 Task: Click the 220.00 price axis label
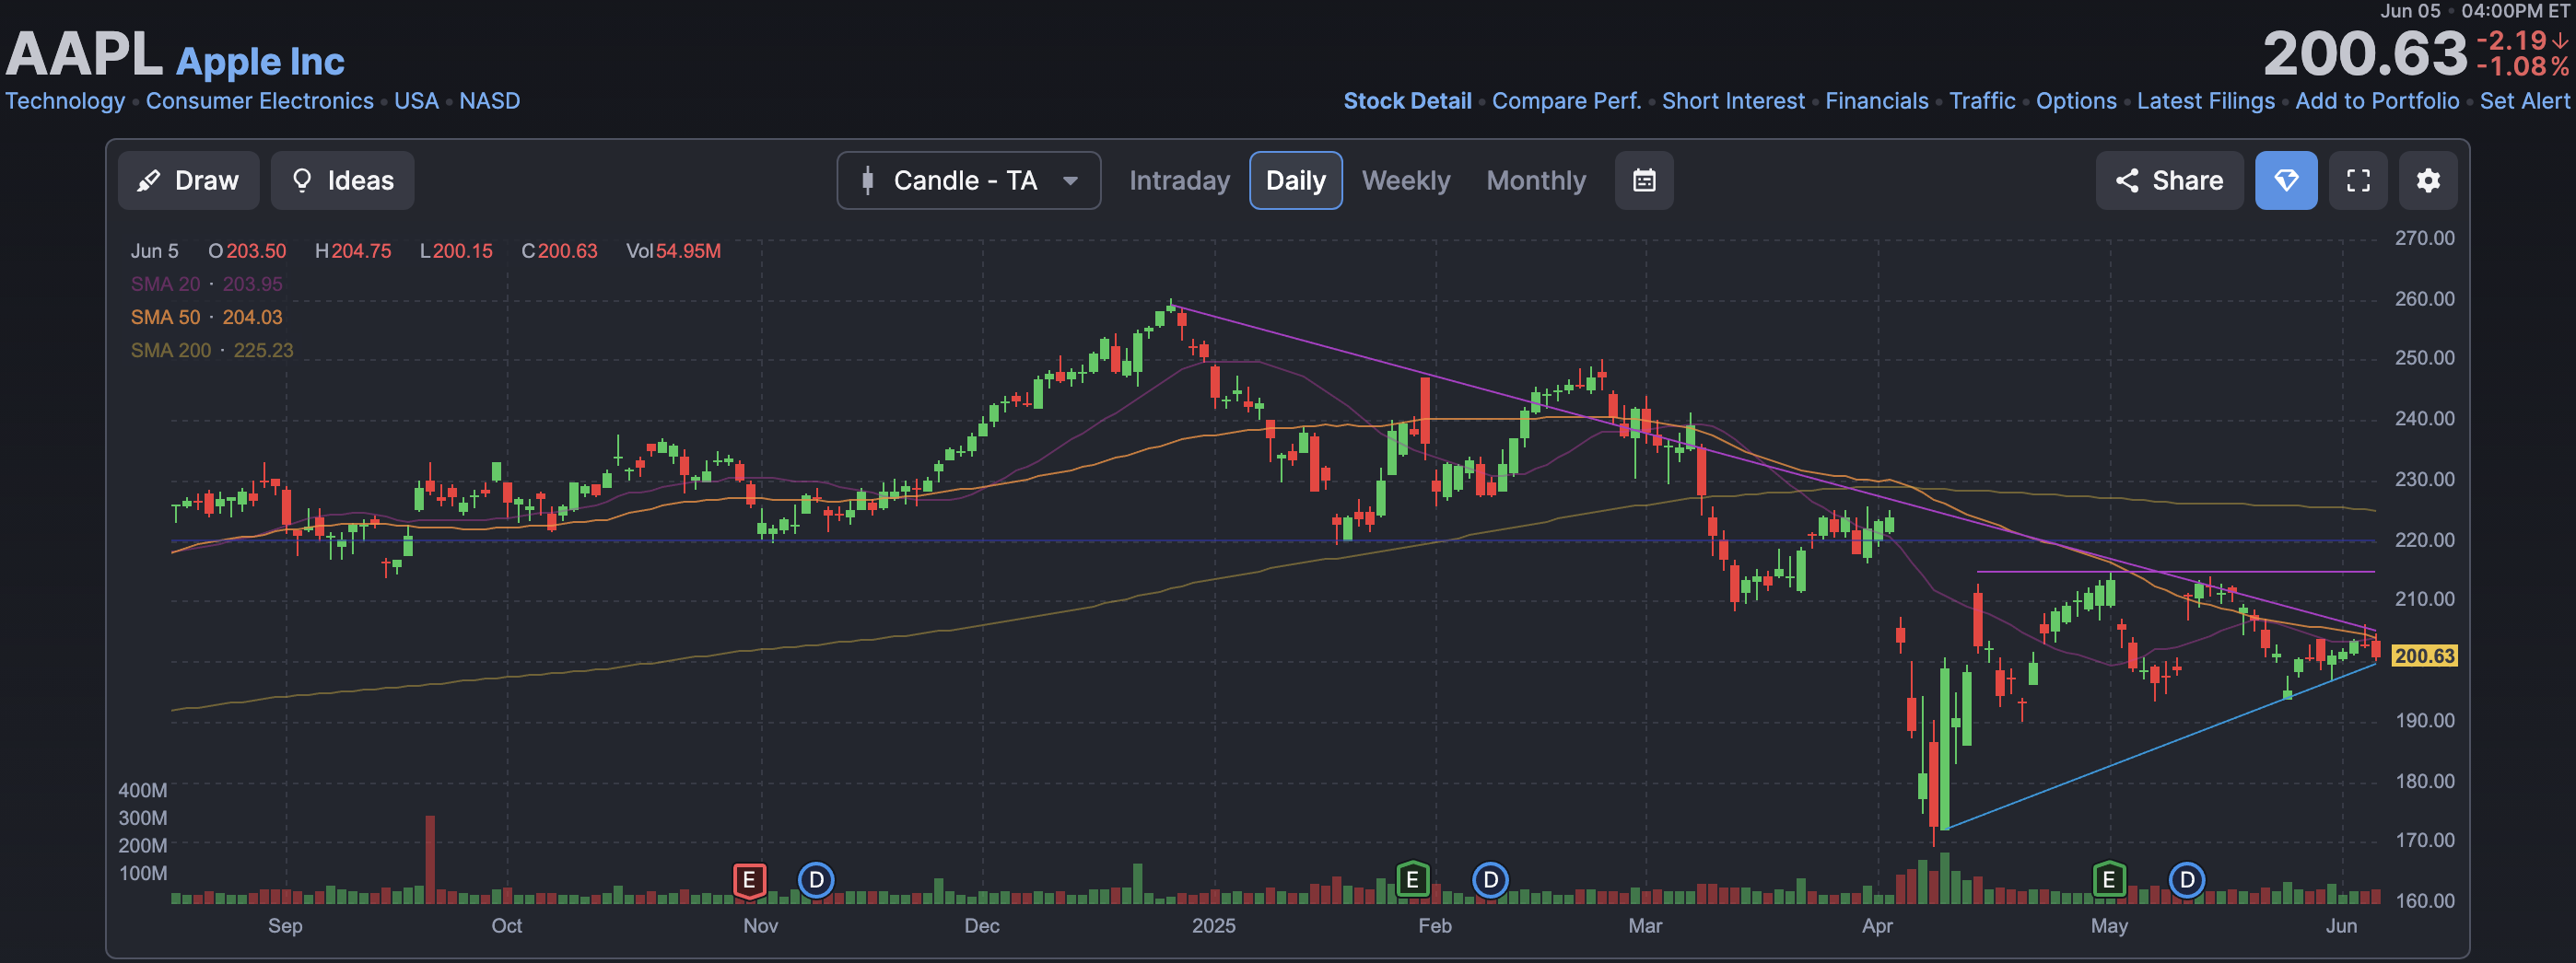(2424, 540)
